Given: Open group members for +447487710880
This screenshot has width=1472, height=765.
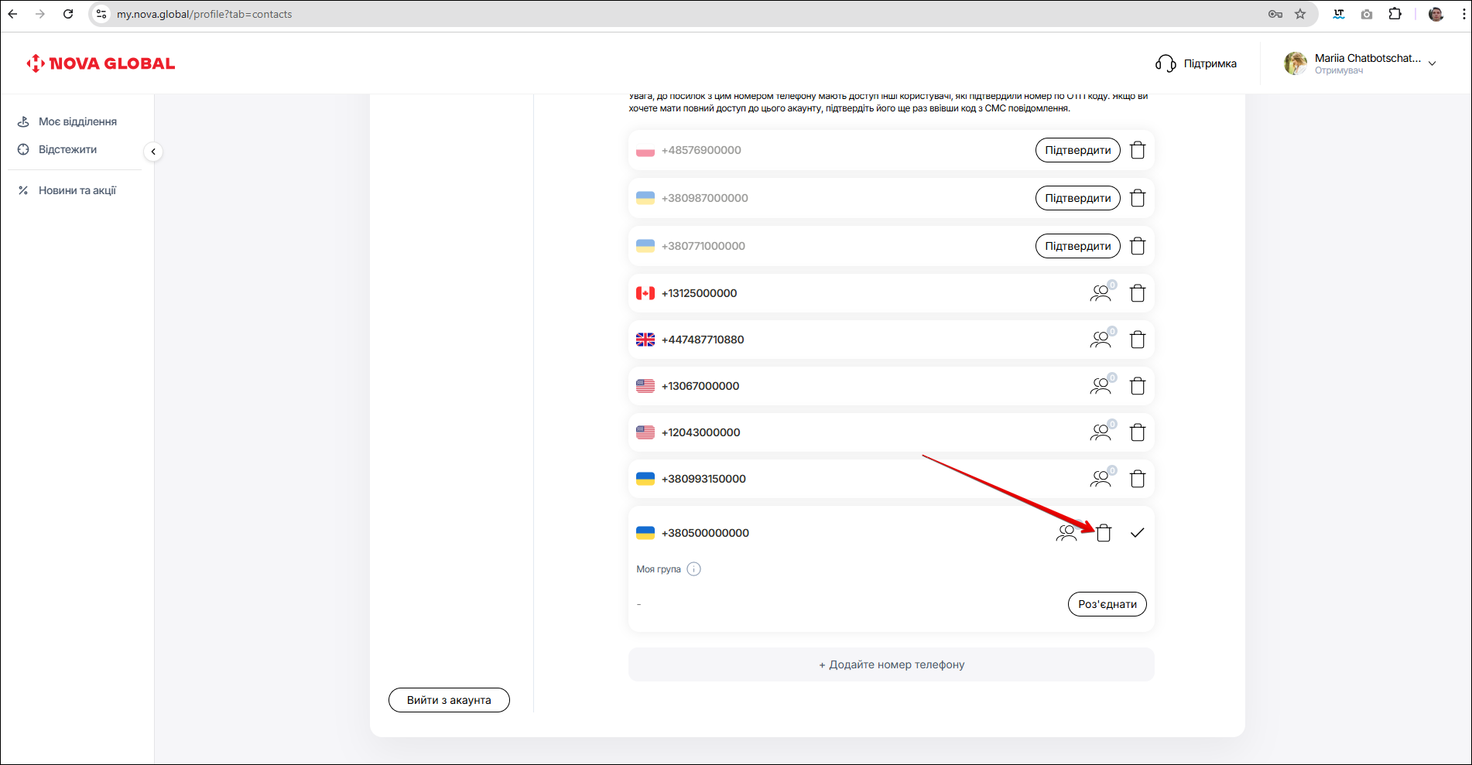Looking at the screenshot, I should click(1101, 340).
